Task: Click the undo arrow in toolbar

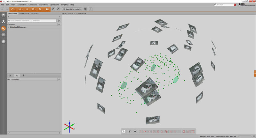Action: pos(3,9)
